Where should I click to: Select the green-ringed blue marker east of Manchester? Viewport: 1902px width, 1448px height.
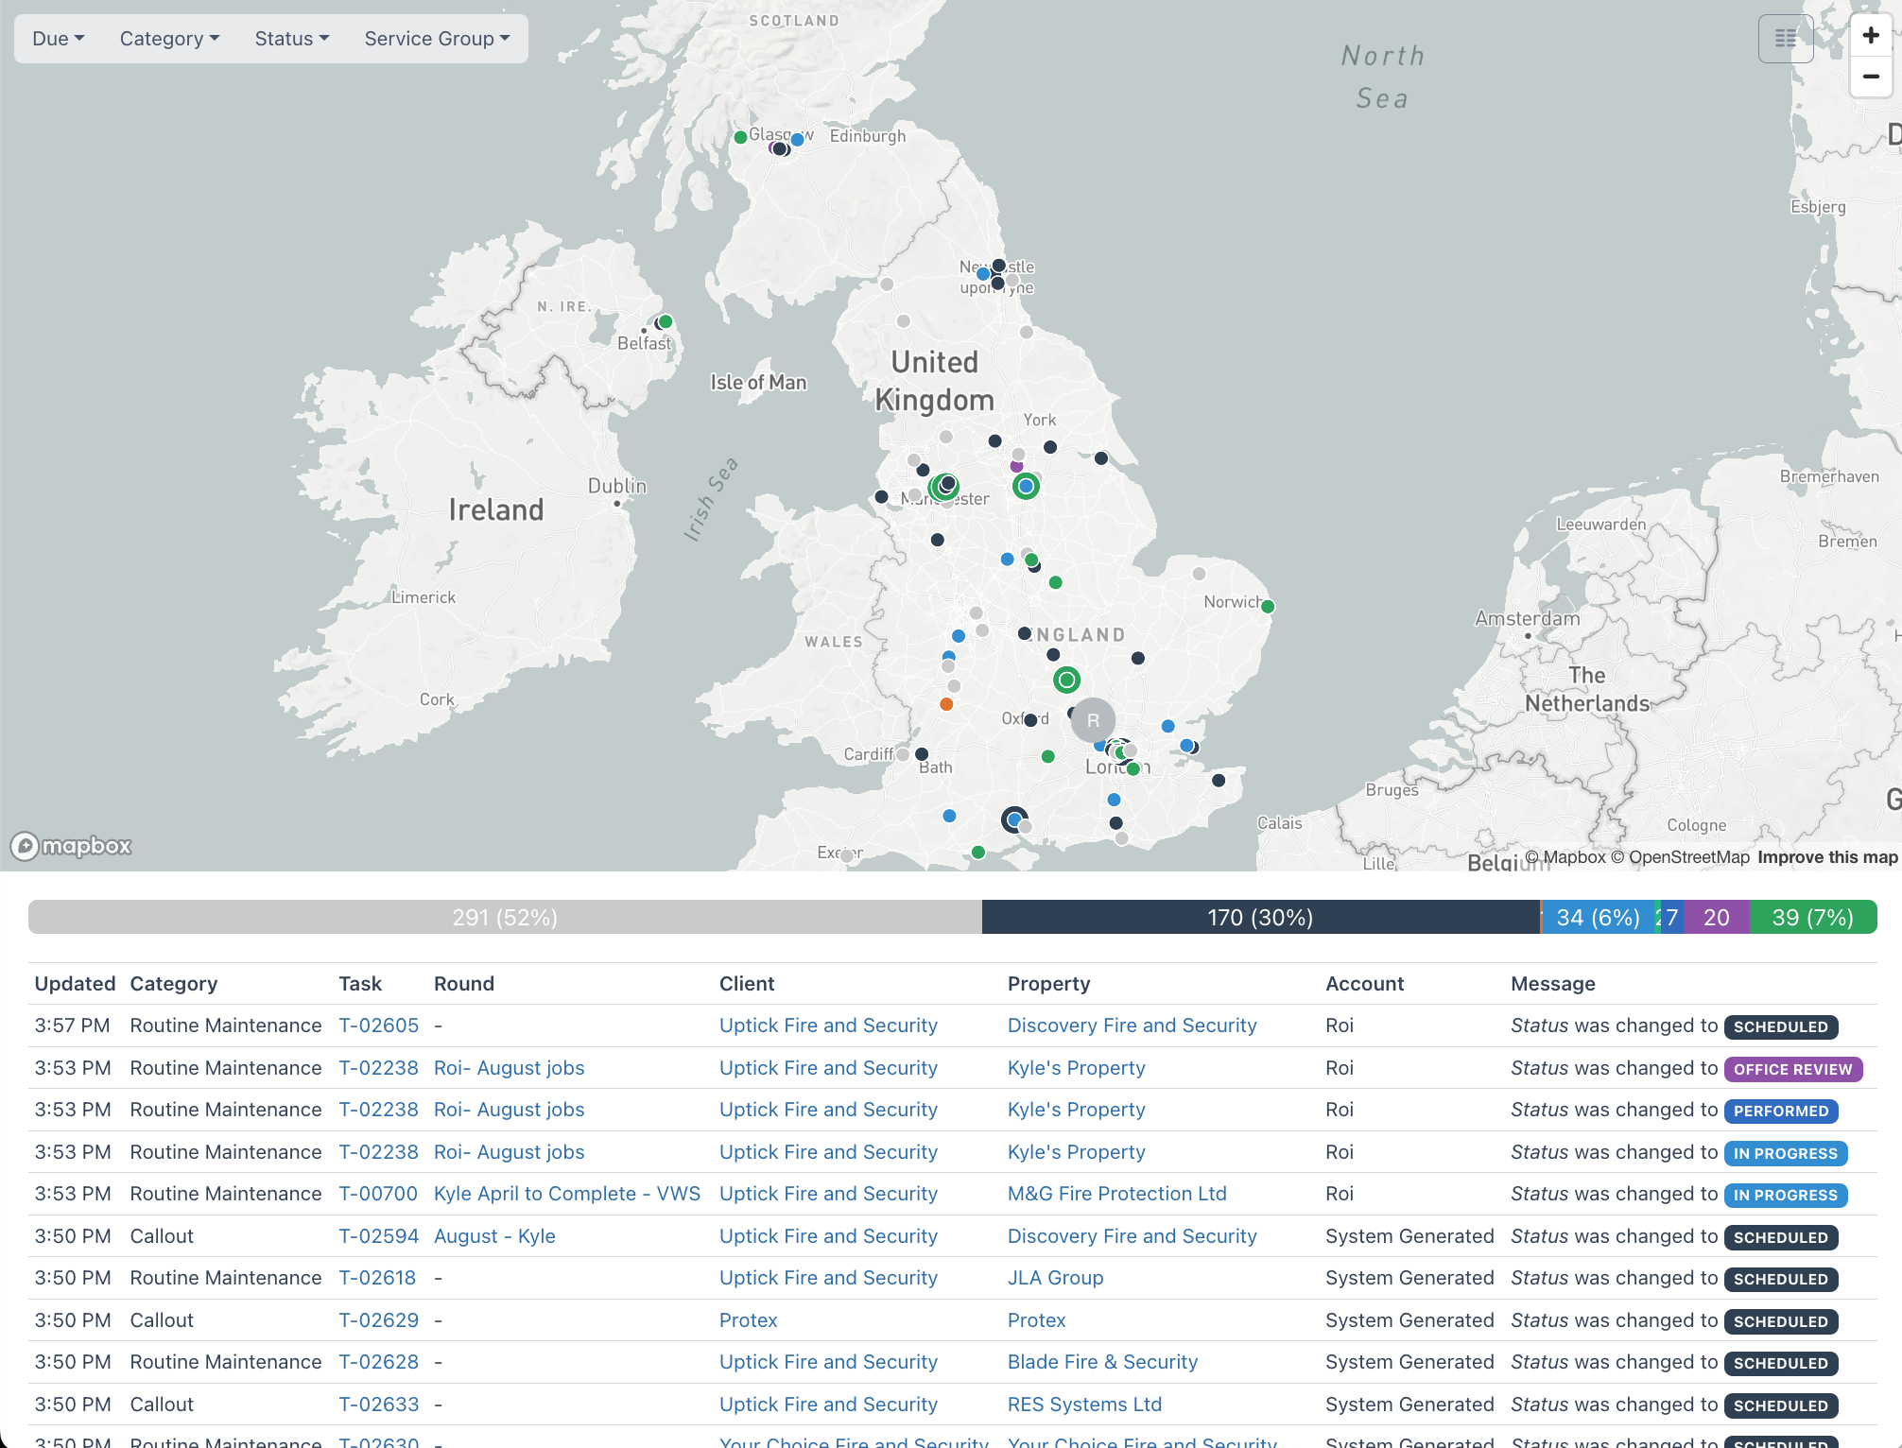tap(1026, 486)
